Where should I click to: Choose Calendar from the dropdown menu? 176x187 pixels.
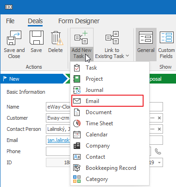(110, 135)
